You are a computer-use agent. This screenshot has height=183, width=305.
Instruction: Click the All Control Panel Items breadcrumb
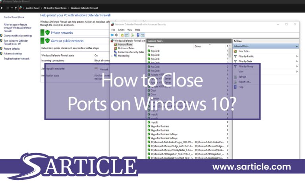55,8
